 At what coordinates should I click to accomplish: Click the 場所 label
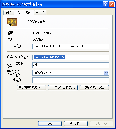[11, 40]
